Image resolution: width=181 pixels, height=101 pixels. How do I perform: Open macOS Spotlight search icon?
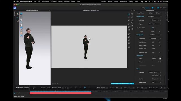[152, 2]
